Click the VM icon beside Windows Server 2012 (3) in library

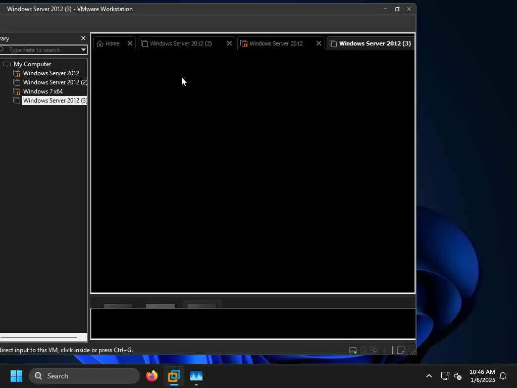pos(17,101)
